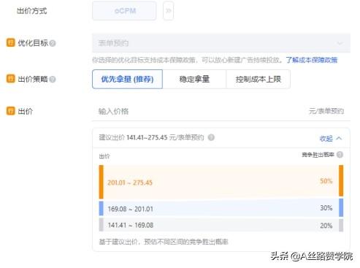This screenshot has height=268, width=360.
Task: Open the 了解成本保障政策 link
Action: [x=312, y=60]
